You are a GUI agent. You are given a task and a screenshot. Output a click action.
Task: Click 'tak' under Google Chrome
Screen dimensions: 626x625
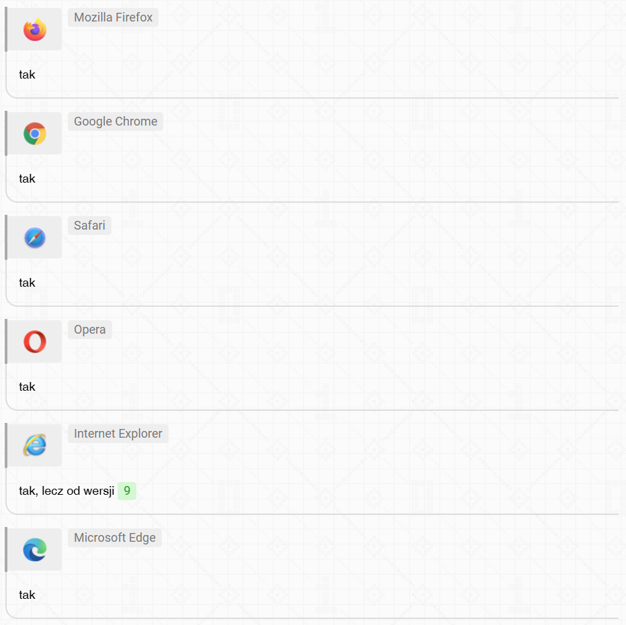27,179
